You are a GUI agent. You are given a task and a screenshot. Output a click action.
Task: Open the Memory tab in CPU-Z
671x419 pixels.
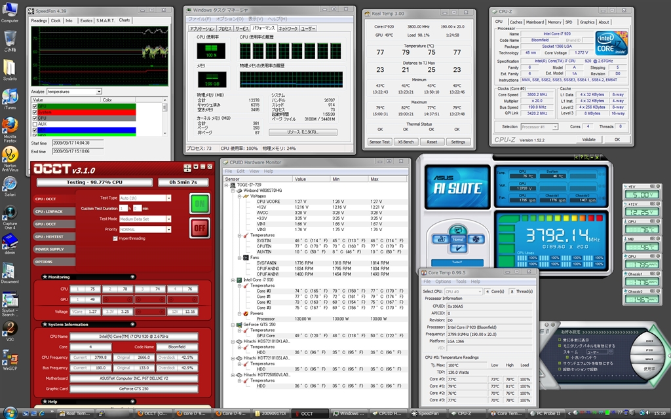(x=554, y=22)
